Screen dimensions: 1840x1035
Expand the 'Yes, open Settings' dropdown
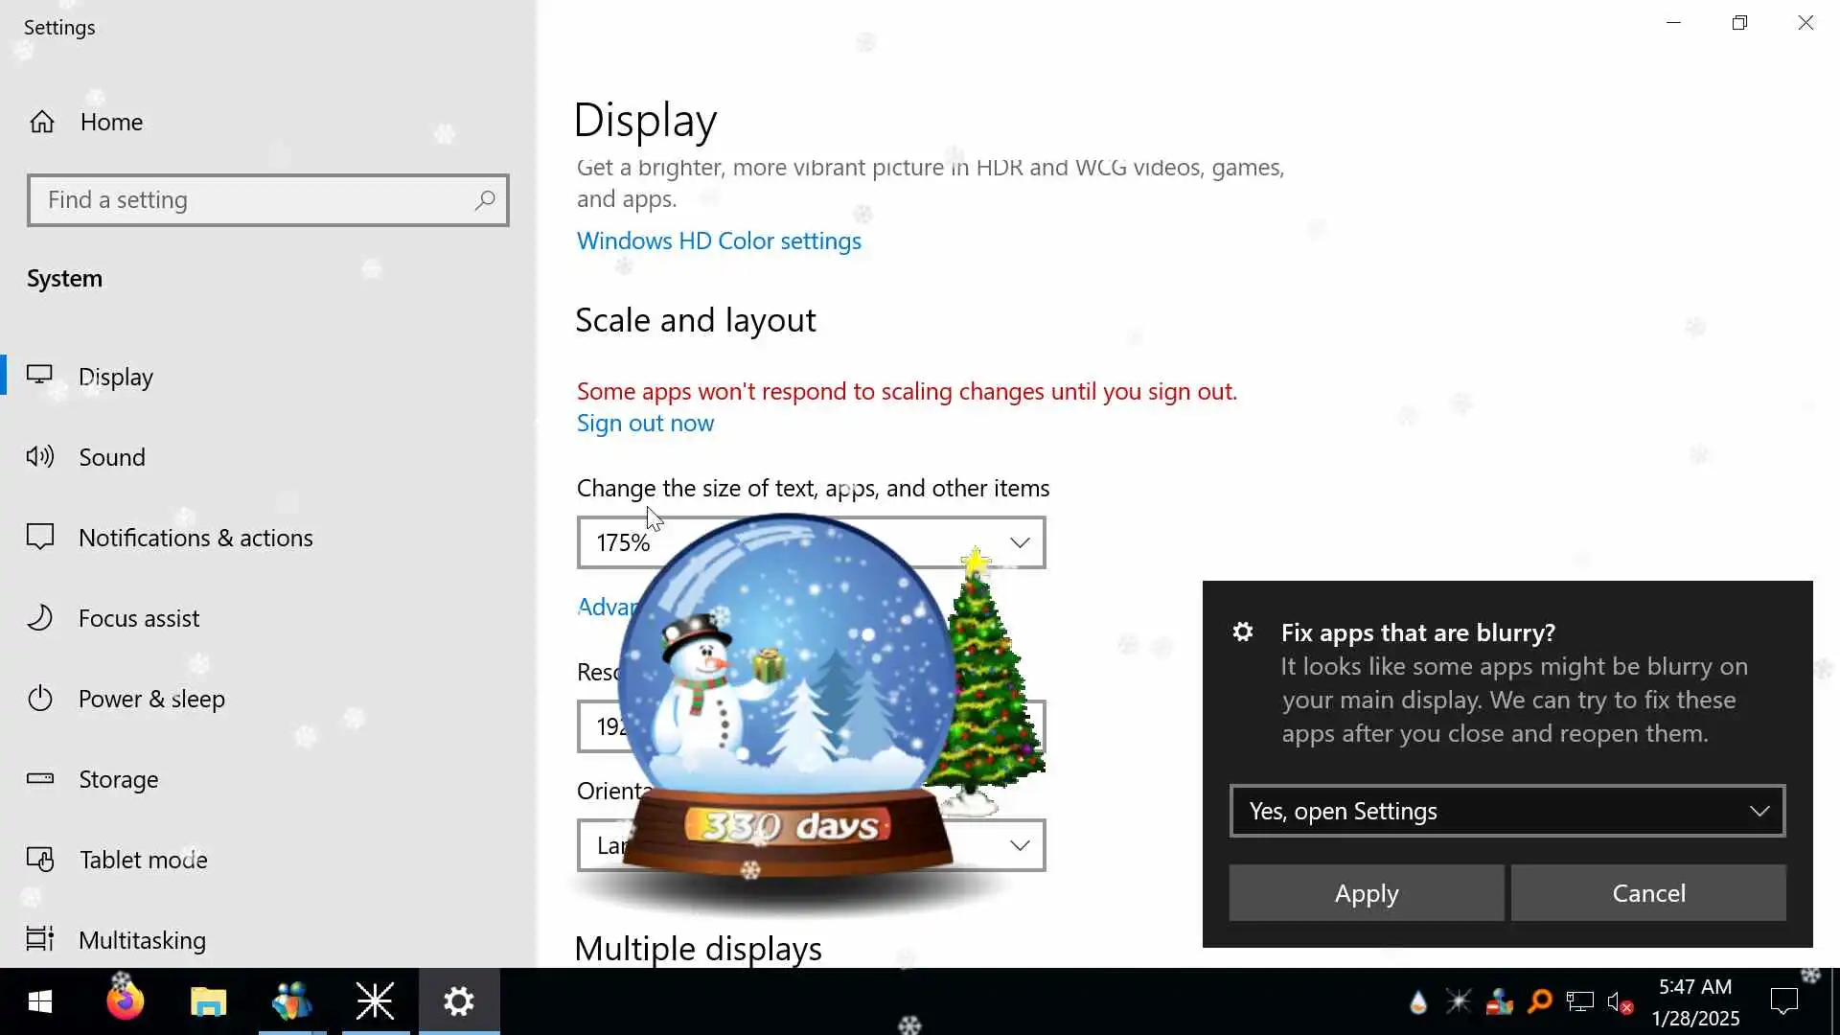1506,812
